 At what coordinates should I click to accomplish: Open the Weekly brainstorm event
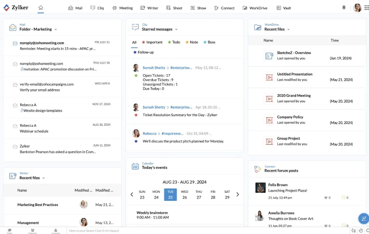pyautogui.click(x=152, y=215)
